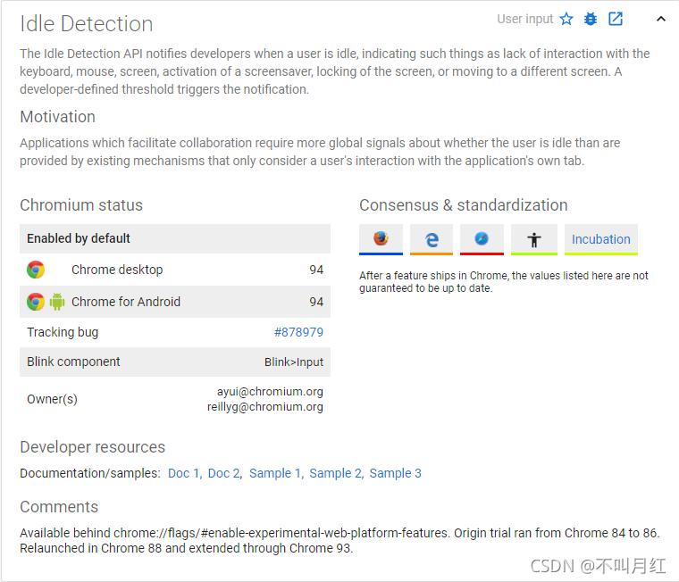Click the Blink>Input component value

pos(294,362)
